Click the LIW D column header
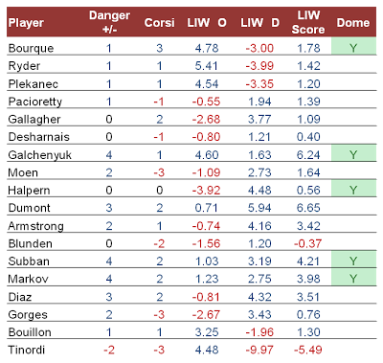This screenshot has width=383, height=363. tap(259, 23)
